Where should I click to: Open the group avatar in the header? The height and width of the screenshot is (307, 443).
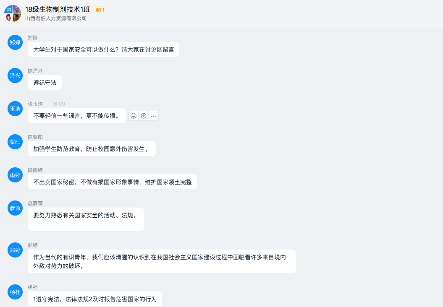click(13, 13)
